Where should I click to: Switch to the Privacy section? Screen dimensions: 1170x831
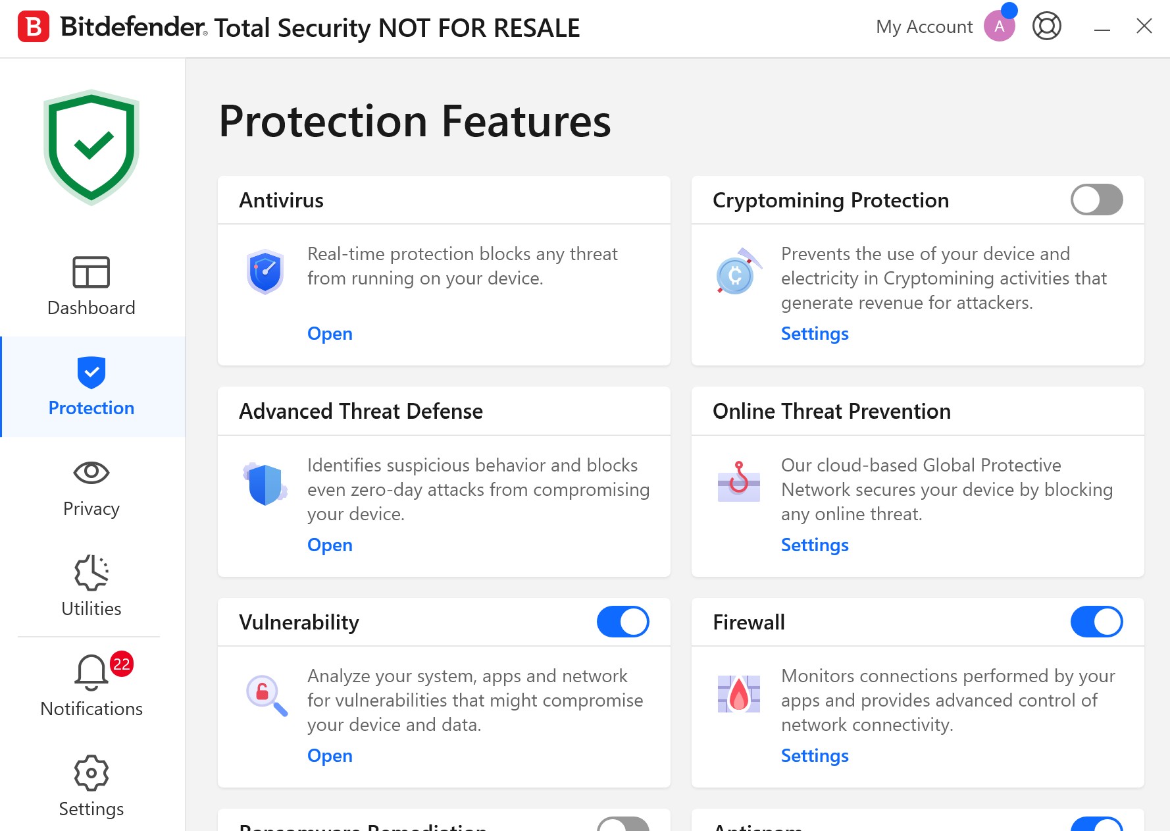click(x=91, y=489)
